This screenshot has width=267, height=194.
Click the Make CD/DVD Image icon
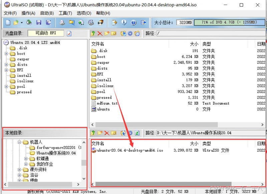62,22
